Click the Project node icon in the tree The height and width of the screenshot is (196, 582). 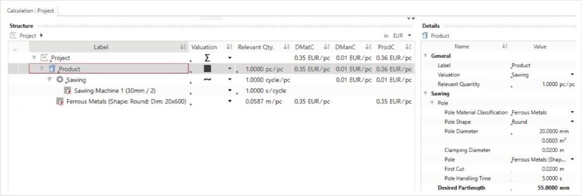tap(44, 58)
